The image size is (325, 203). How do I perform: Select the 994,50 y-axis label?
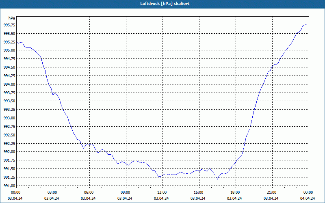coord(9,67)
